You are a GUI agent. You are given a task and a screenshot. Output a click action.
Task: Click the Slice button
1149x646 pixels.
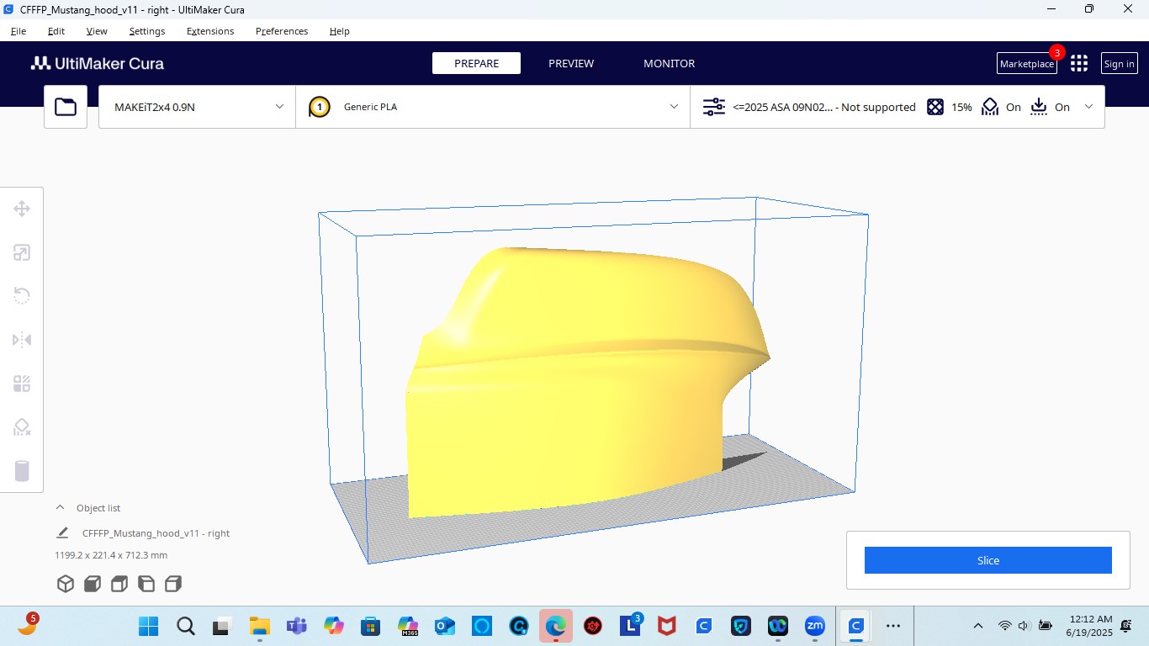[988, 560]
